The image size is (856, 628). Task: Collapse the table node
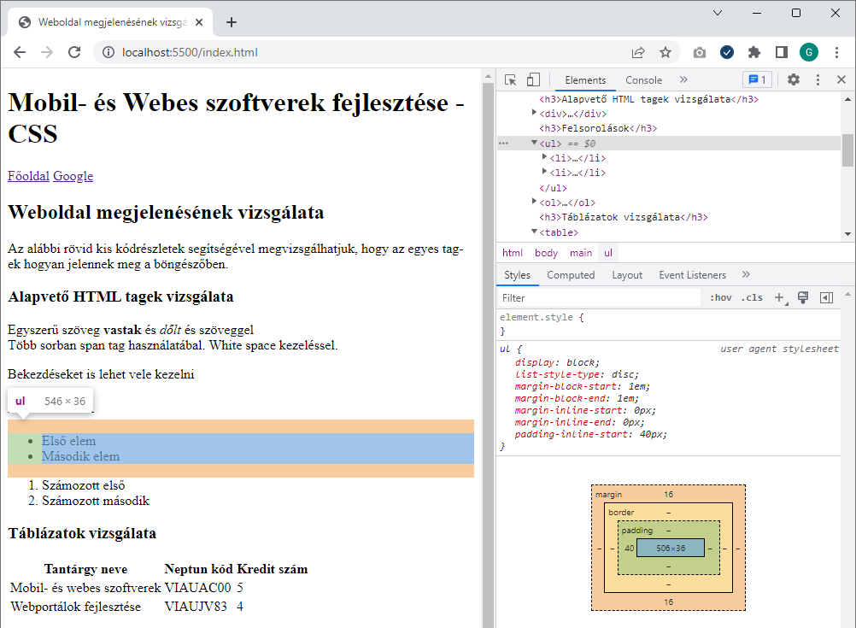point(534,232)
